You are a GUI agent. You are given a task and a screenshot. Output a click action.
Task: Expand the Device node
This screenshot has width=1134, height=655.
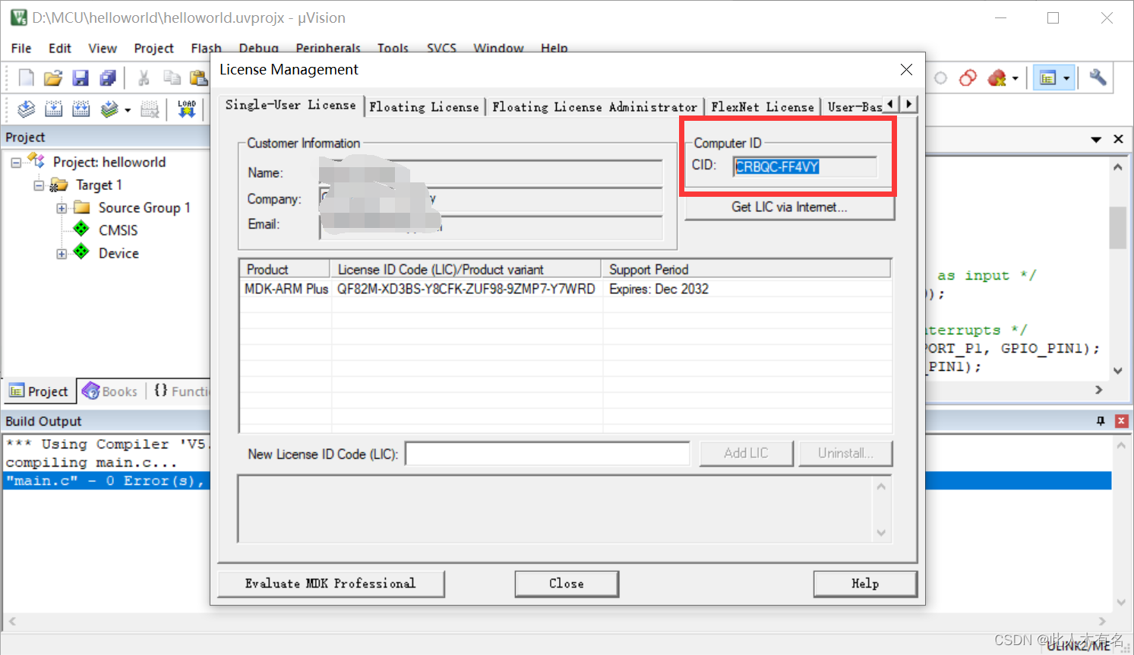click(62, 253)
